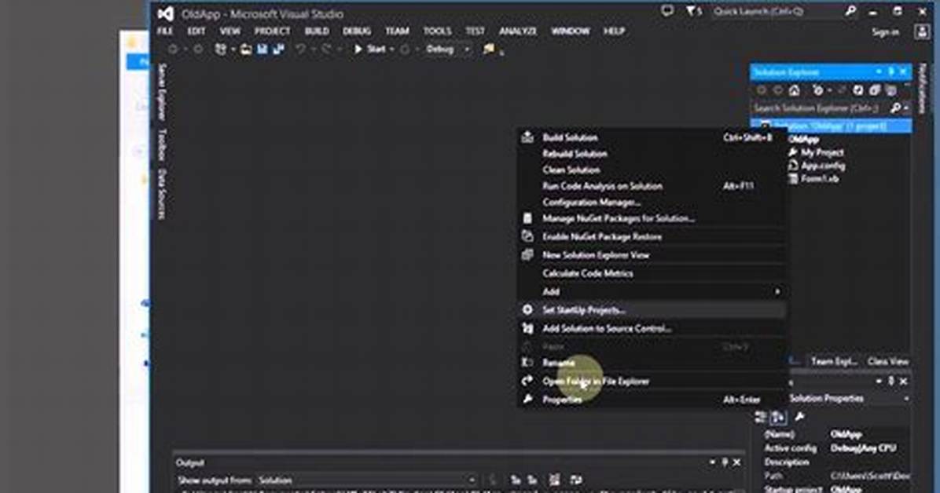Screen dimensions: 940x493
Task: Switch to the Class View tab
Action: point(888,361)
